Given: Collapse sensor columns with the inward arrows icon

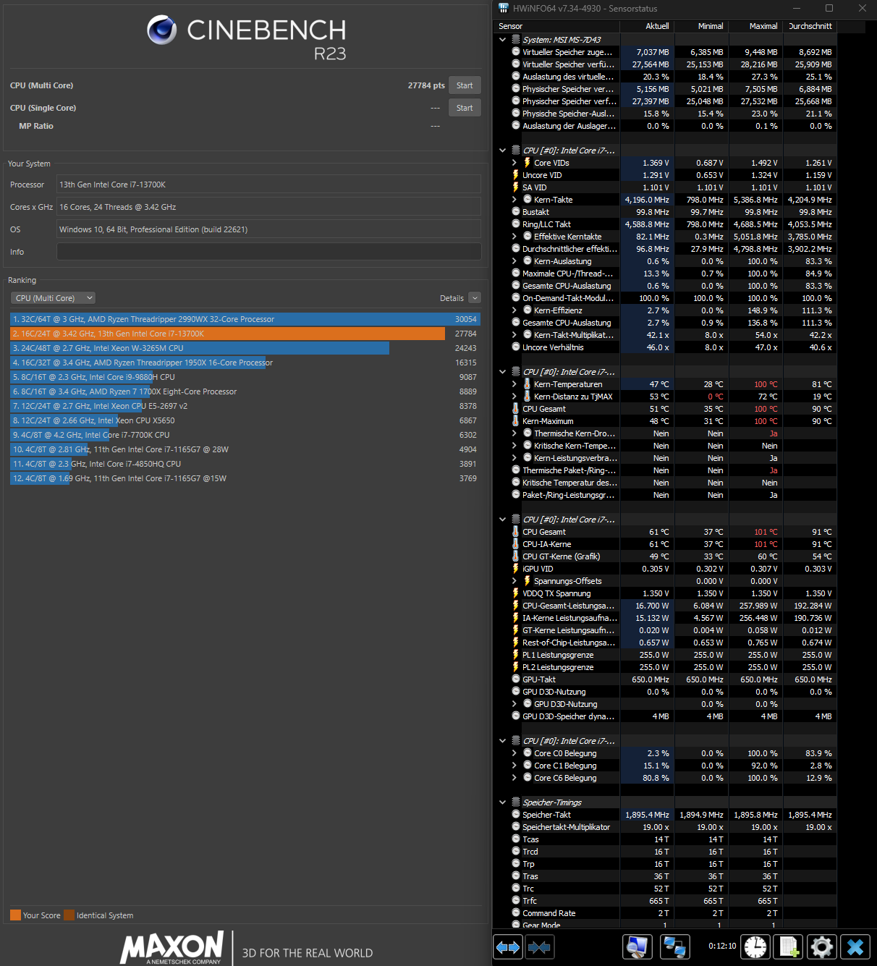Looking at the screenshot, I should pos(540,946).
